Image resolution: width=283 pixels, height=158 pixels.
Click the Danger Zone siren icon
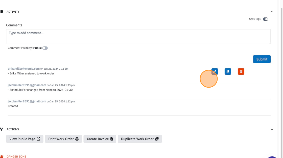2,156
